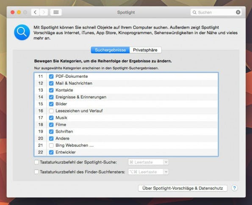The image size is (252, 205).
Task: Uncheck the Bilder checkbox
Action: 51,104
